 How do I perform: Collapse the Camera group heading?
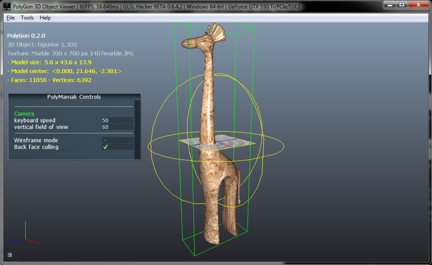(x=24, y=114)
